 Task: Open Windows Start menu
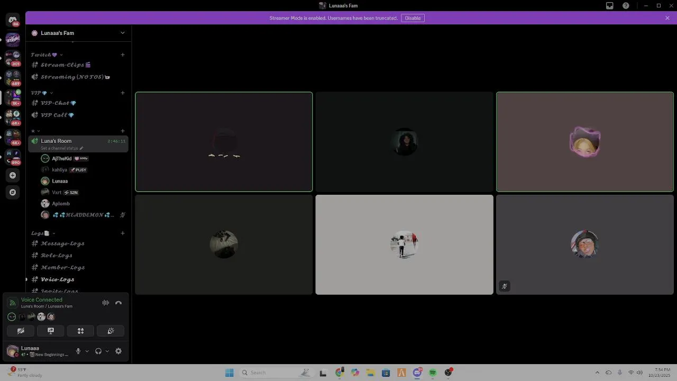pyautogui.click(x=230, y=373)
